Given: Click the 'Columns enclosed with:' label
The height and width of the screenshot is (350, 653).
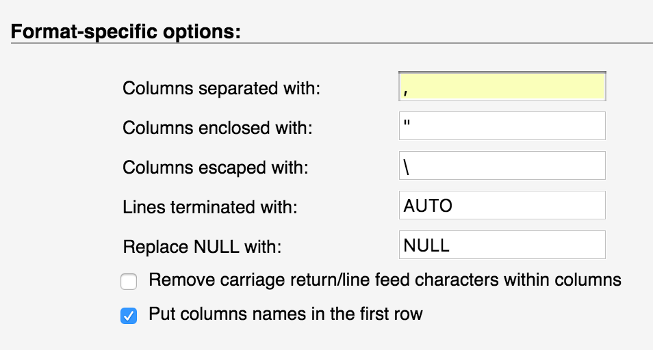Looking at the screenshot, I should click(x=218, y=128).
